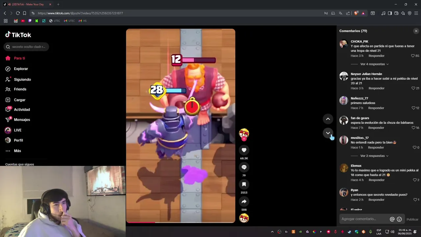Open the YouTube bookmark icon

[23, 21]
